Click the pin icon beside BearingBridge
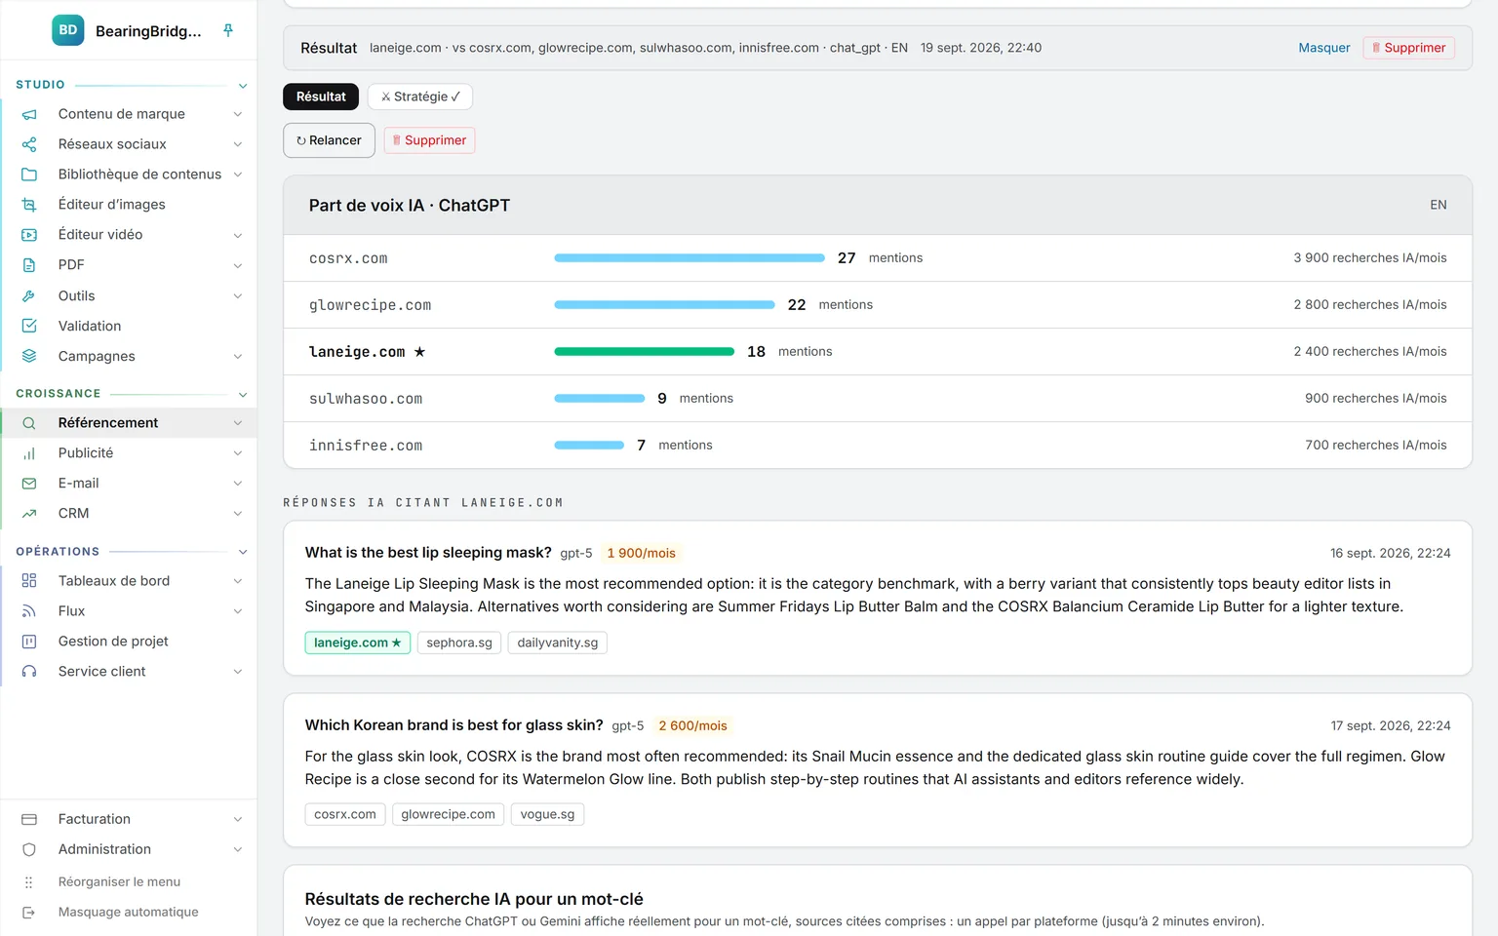Viewport: 1498px width, 936px height. [228, 30]
